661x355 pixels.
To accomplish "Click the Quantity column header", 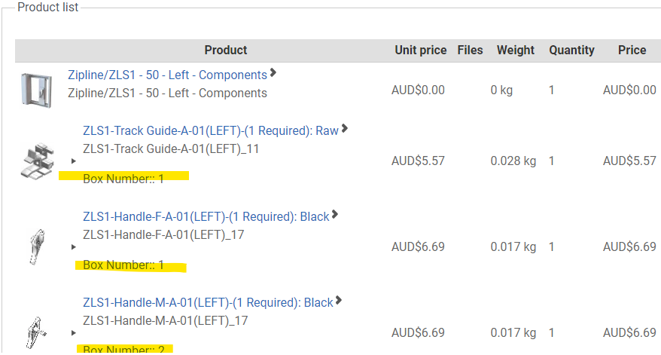I will [571, 50].
